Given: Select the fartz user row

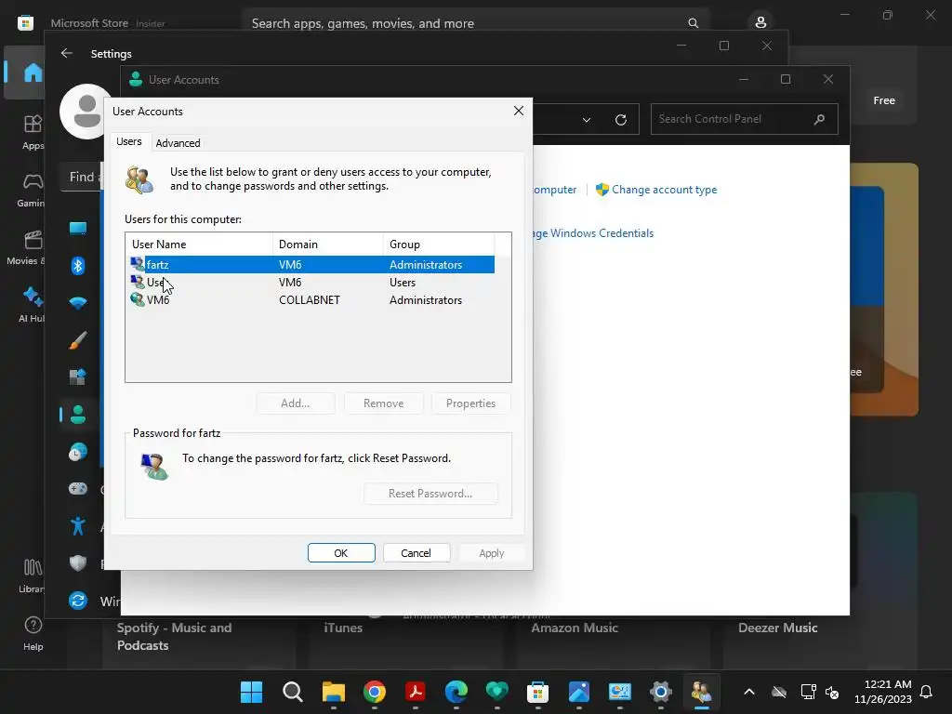Looking at the screenshot, I should 312,265.
